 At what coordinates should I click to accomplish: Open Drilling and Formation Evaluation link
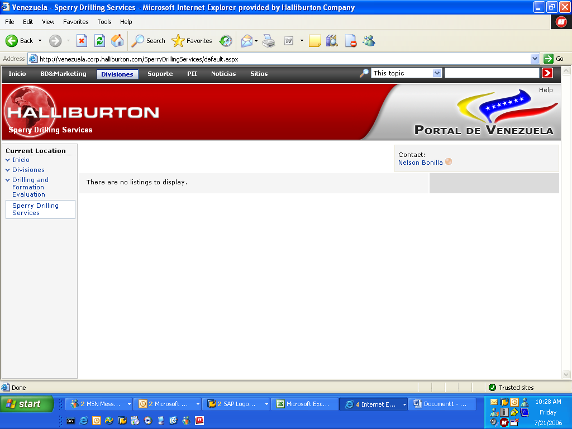tap(30, 187)
